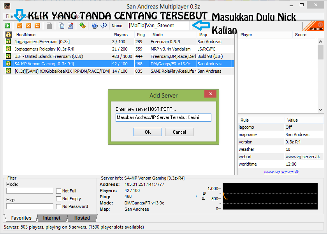Click the mapname rule row
327x234 pixels.
[x=281, y=134]
